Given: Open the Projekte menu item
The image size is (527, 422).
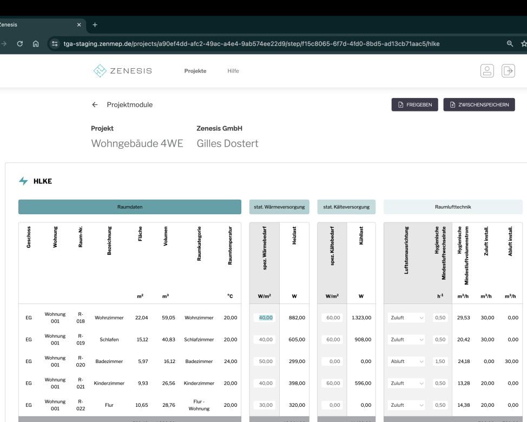Looking at the screenshot, I should click(195, 71).
